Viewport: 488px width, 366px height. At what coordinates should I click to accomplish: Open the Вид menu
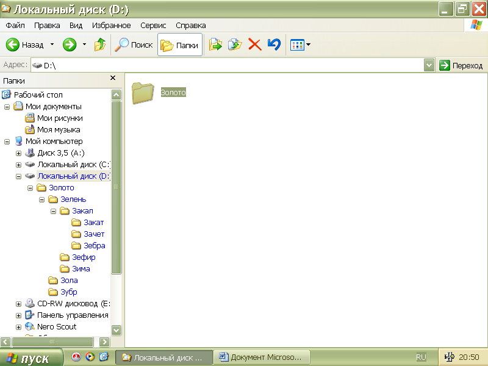coord(76,26)
